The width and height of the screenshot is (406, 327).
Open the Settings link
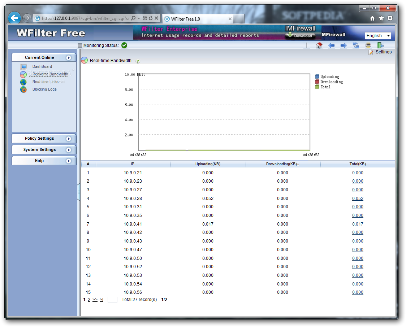384,52
